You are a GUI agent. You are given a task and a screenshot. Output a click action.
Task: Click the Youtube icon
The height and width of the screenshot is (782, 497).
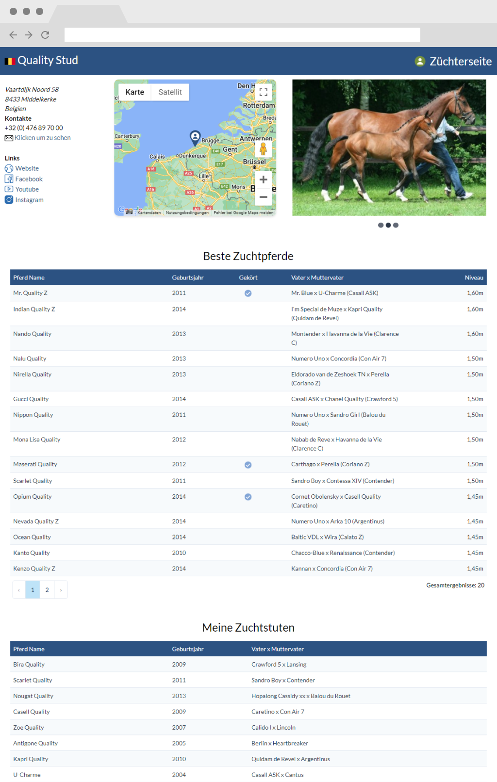tap(9, 189)
